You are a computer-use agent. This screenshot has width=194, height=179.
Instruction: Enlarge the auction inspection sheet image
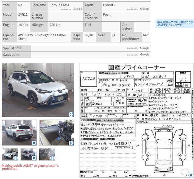(x=191, y=175)
